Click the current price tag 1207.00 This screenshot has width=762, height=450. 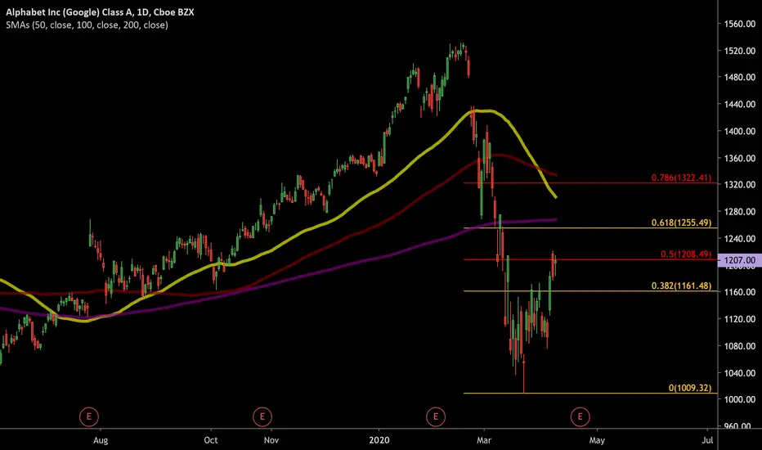(740, 260)
